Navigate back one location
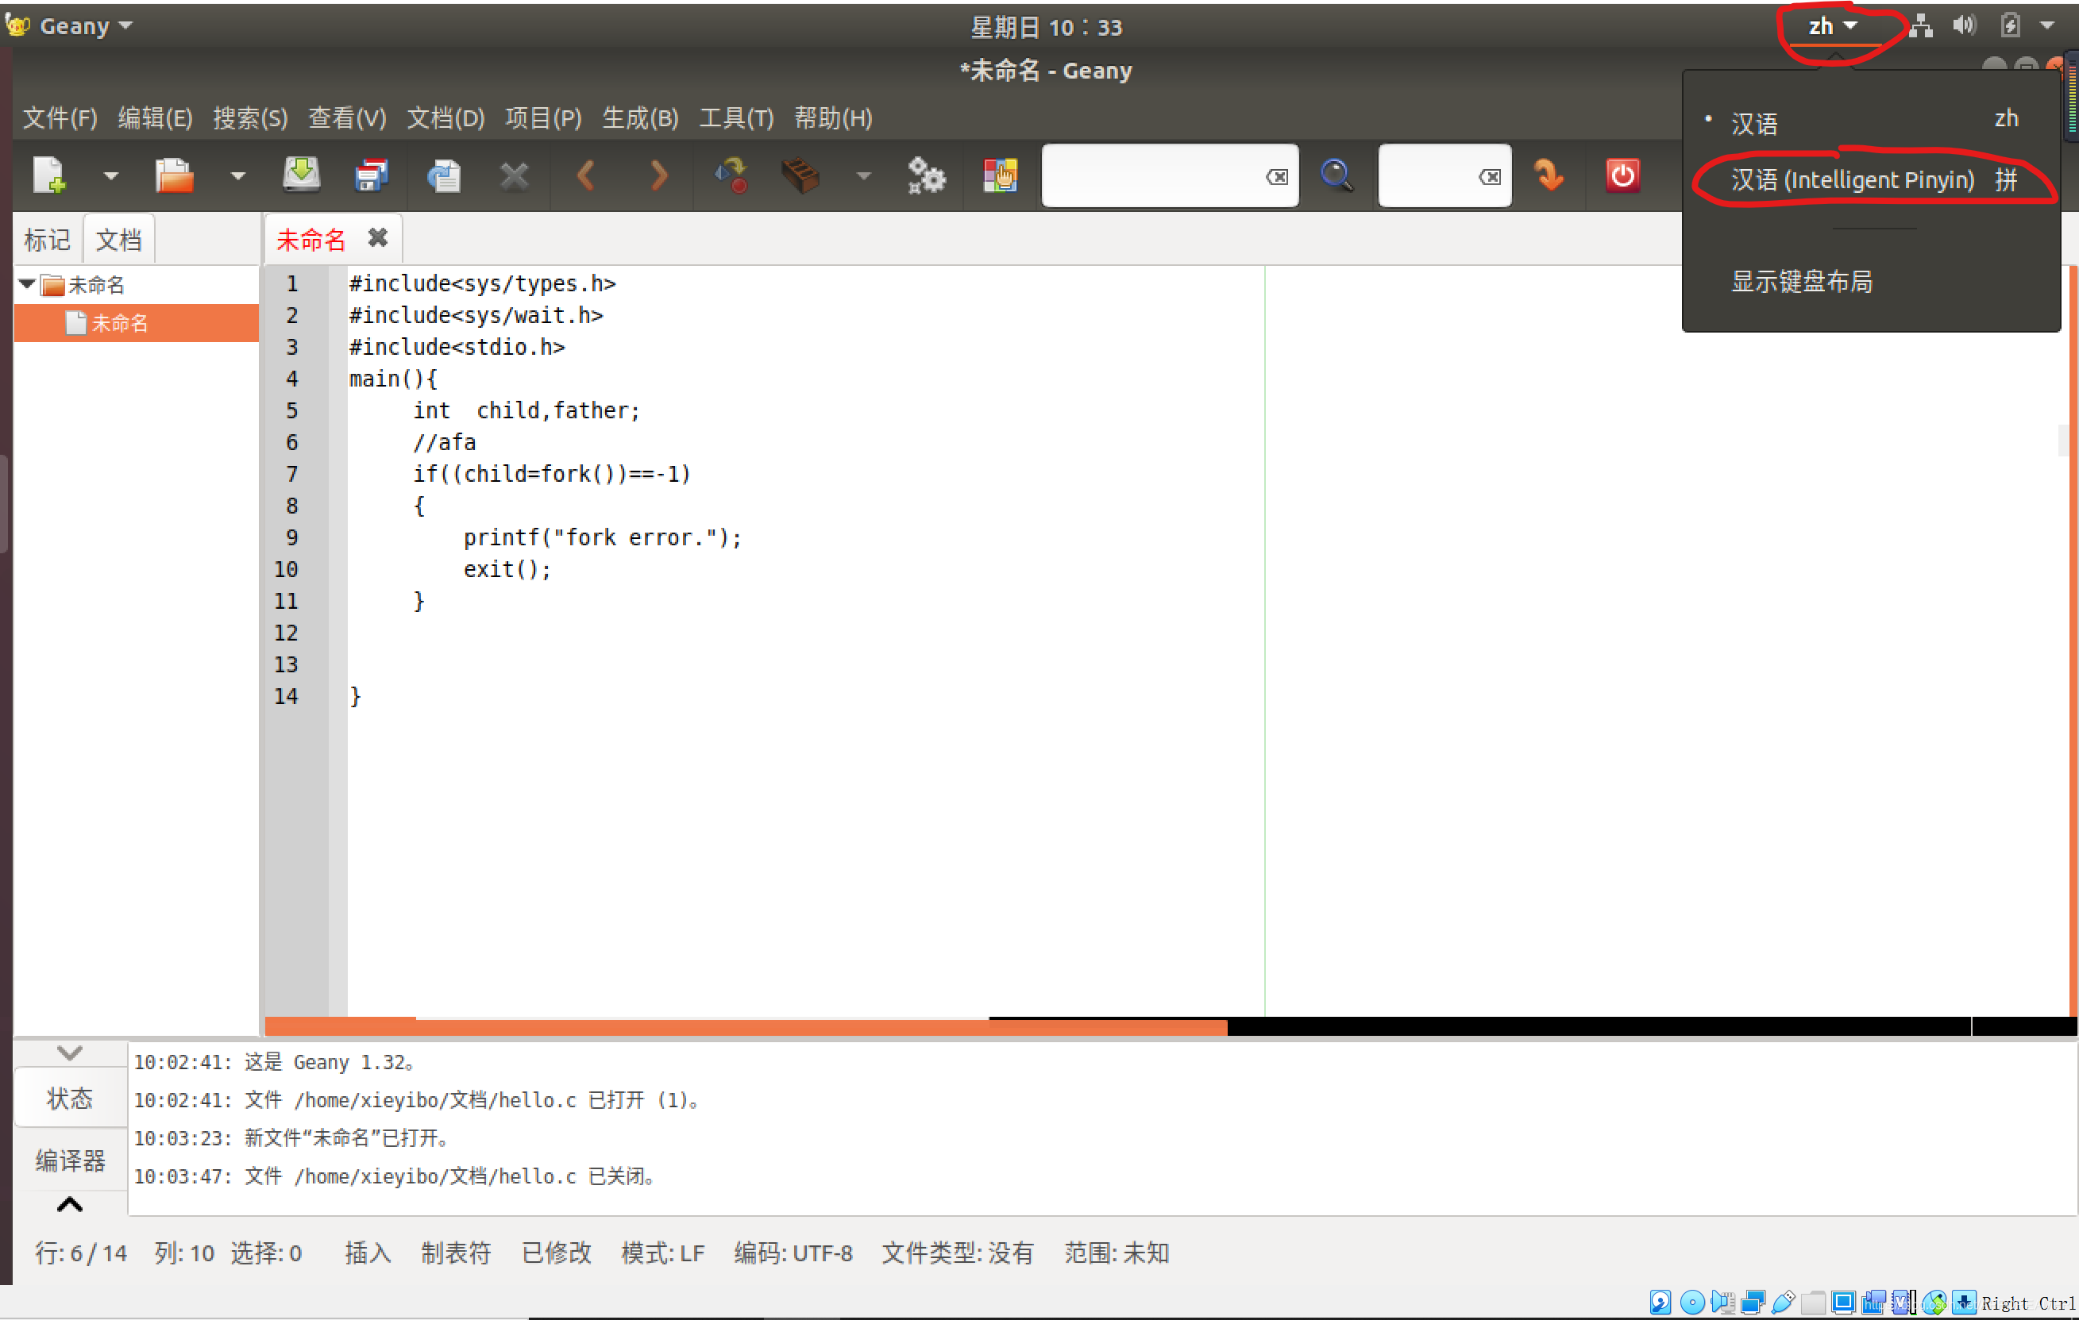The height and width of the screenshot is (1320, 2079). (x=585, y=175)
